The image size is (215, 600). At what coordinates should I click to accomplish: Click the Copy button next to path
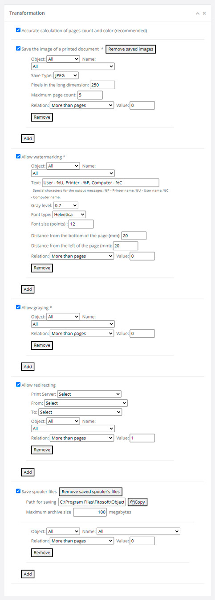coord(138,502)
